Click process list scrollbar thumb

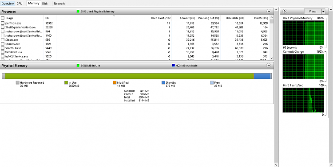tap(271, 21)
